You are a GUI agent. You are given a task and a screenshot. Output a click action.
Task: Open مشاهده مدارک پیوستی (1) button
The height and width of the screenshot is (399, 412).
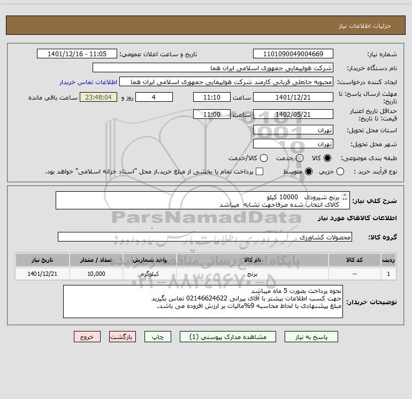228,337
